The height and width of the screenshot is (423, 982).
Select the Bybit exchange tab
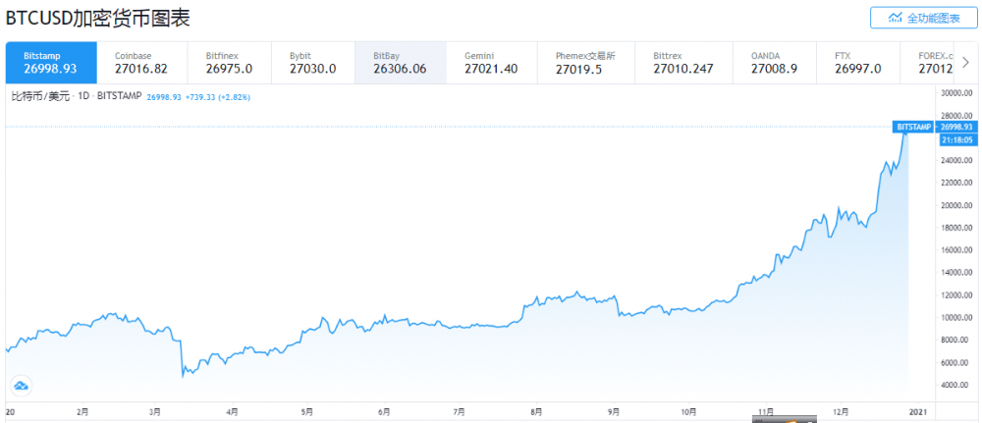tap(314, 63)
